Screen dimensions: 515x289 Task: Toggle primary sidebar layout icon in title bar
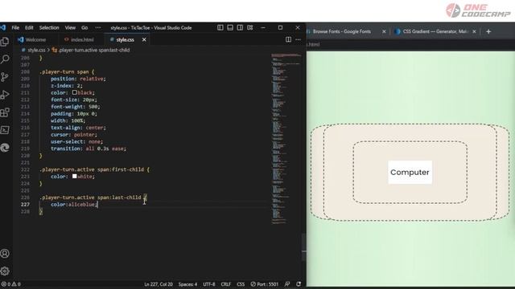point(220,28)
